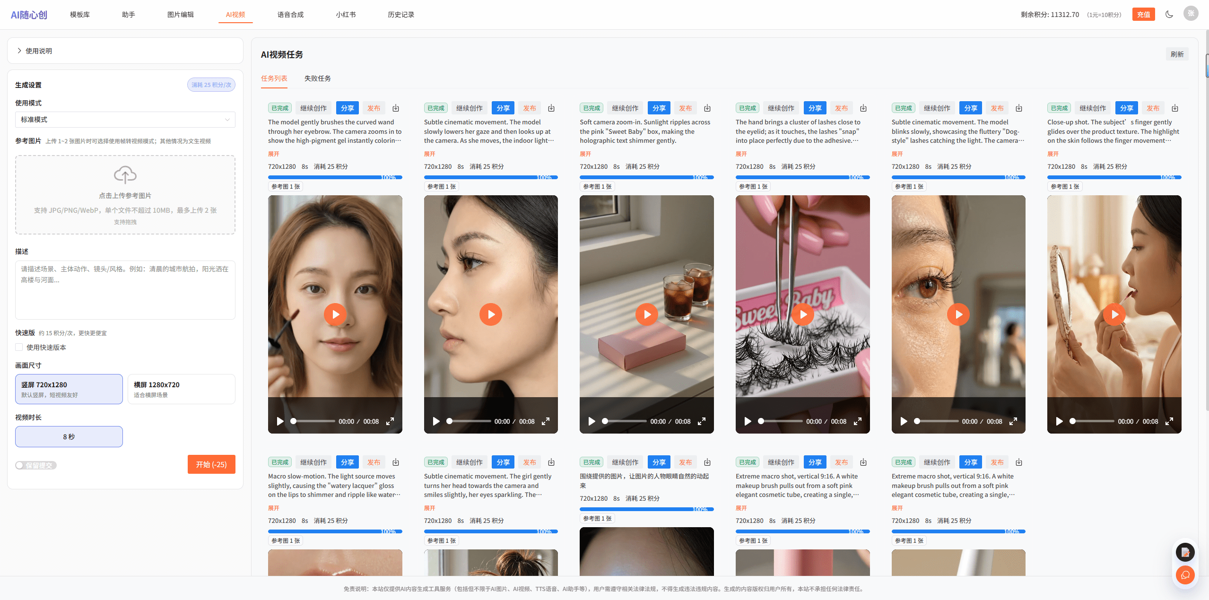Go to the 助手 page
Viewport: 1209px width, 600px height.
(x=129, y=15)
